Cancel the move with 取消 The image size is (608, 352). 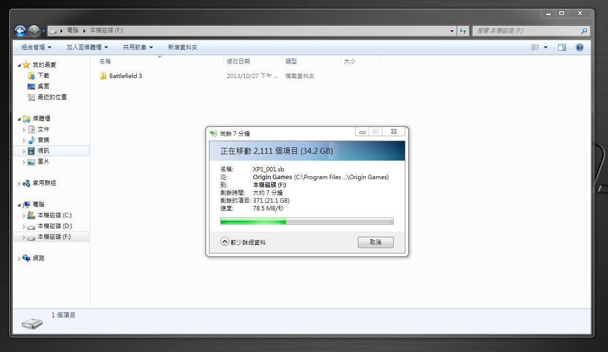(376, 242)
